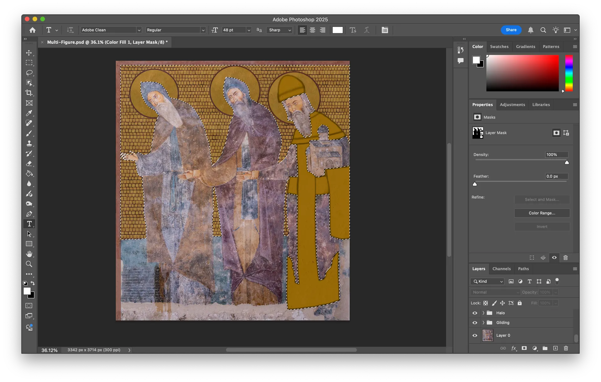The height and width of the screenshot is (382, 601).
Task: Click the text color swatch
Action: click(337, 30)
